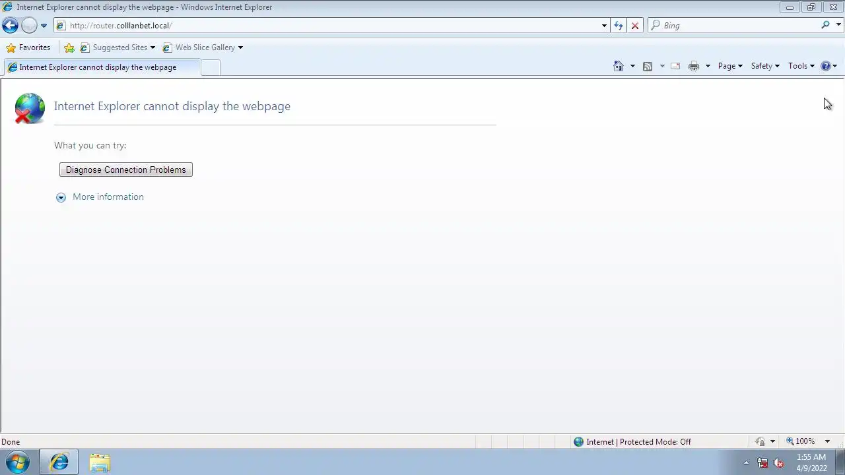Open Windows Explorer folder taskbar icon
The image size is (845, 475).
pos(100,462)
